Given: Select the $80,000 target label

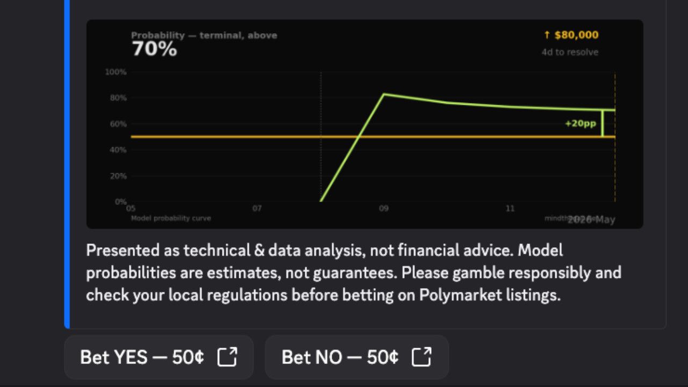Looking at the screenshot, I should click(576, 35).
